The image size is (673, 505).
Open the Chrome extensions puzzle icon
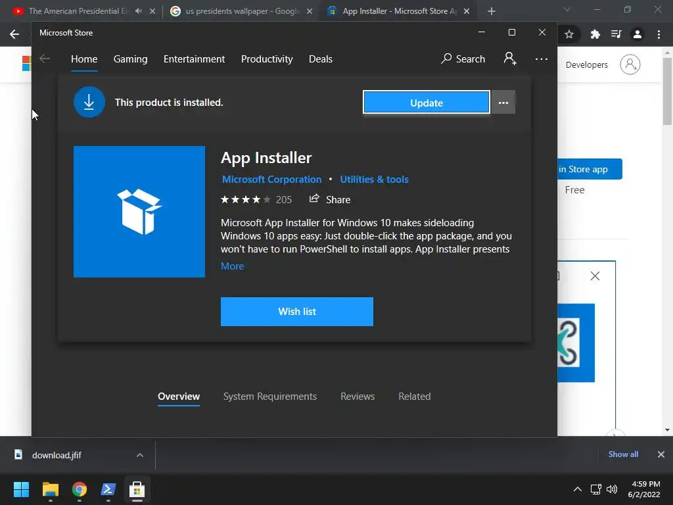[x=595, y=34]
